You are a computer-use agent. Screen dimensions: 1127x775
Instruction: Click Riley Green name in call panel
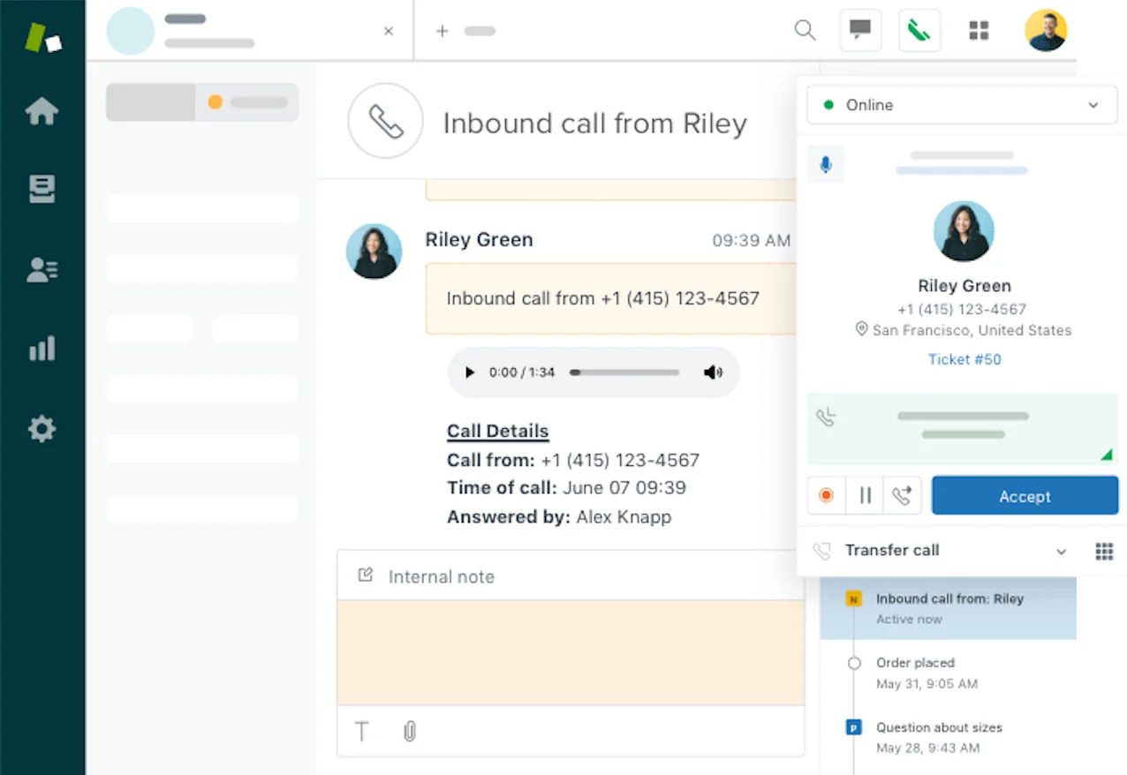coord(964,286)
